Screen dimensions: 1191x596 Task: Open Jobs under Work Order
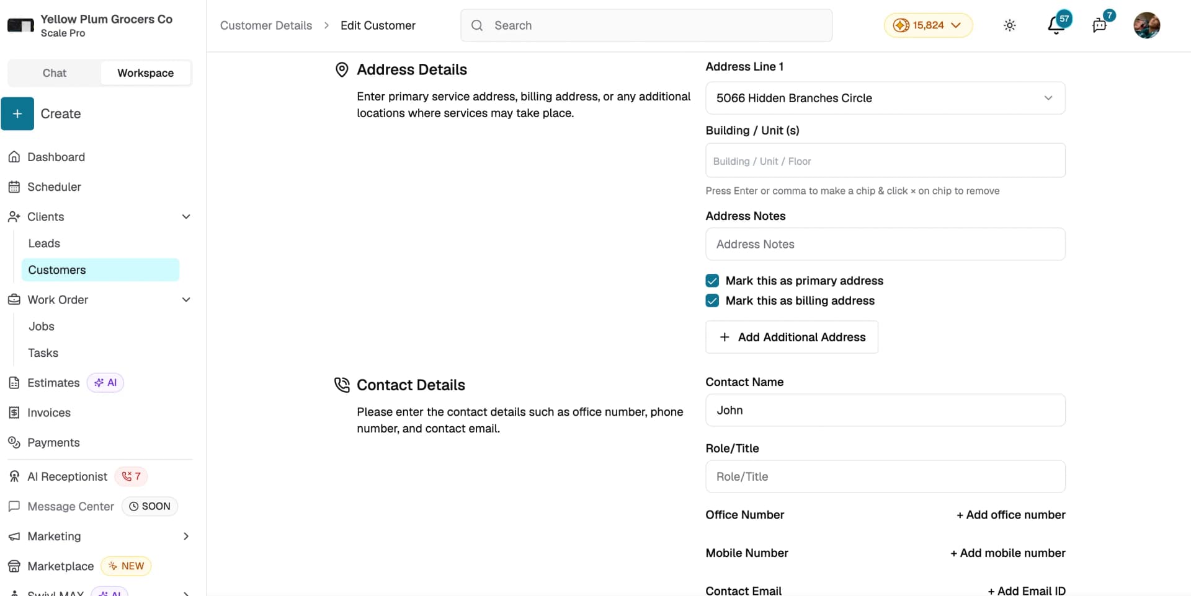click(42, 326)
